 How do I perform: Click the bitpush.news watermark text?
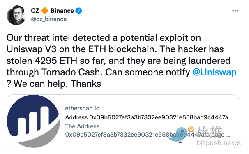coord(218,143)
